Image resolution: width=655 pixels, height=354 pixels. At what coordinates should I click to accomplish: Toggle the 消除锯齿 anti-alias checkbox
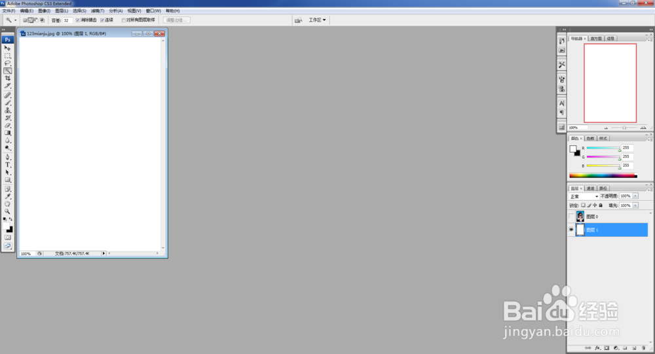tap(78, 20)
